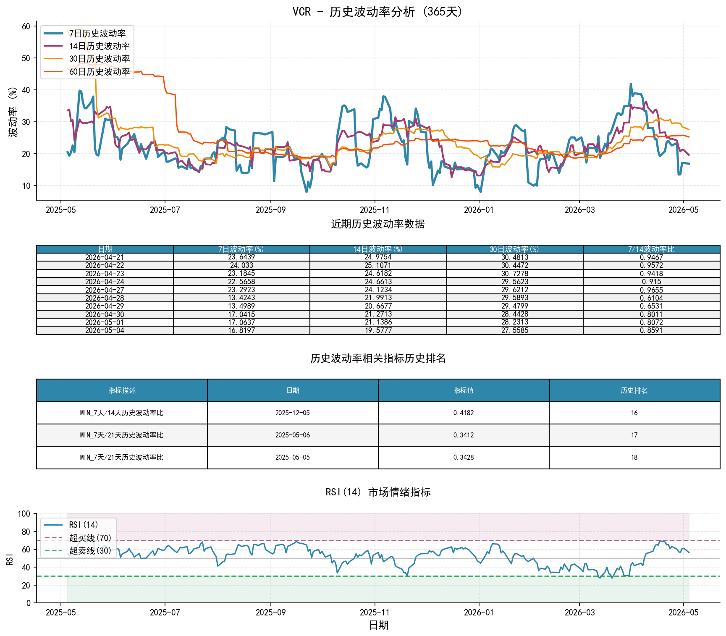Click the 14-day value 21.9913
Viewport: 726px width, 636px height.
tap(378, 298)
